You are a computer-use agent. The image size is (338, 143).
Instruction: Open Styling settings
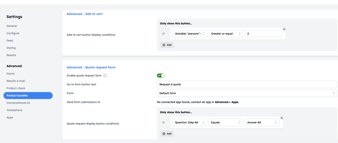(11, 48)
